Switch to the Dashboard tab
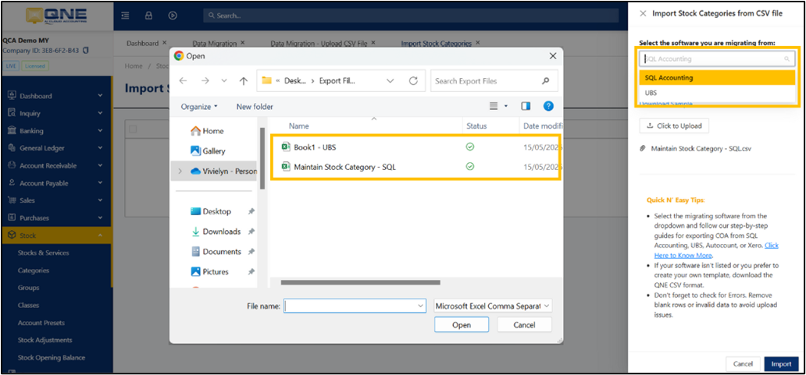Viewport: 806px width, 375px height. tap(142, 43)
